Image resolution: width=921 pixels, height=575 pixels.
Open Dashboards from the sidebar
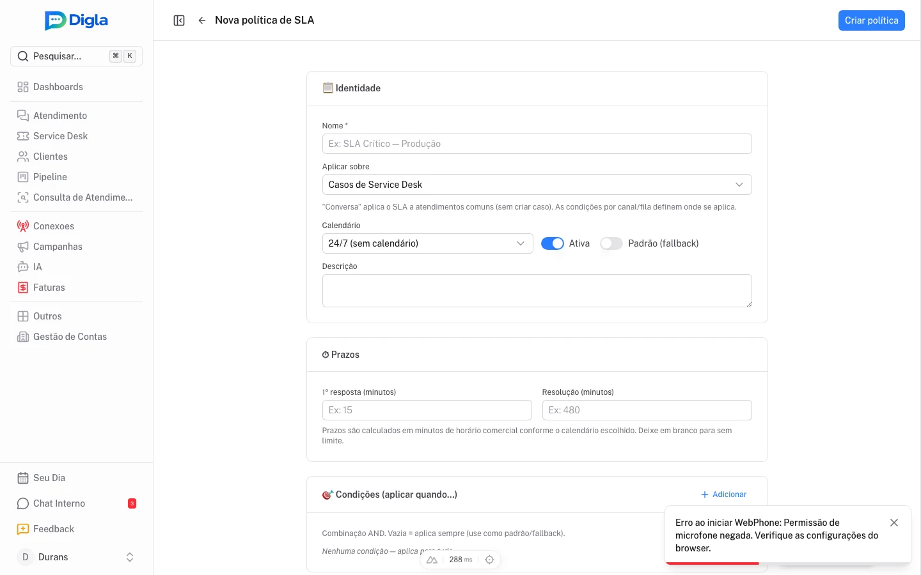tap(76, 87)
